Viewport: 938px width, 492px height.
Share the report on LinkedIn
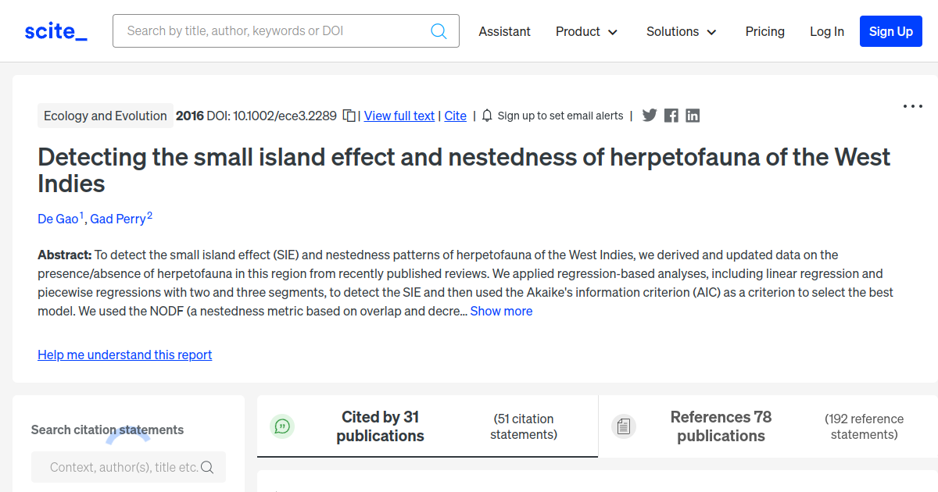coord(693,116)
